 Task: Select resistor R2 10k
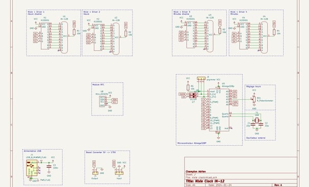126,34
